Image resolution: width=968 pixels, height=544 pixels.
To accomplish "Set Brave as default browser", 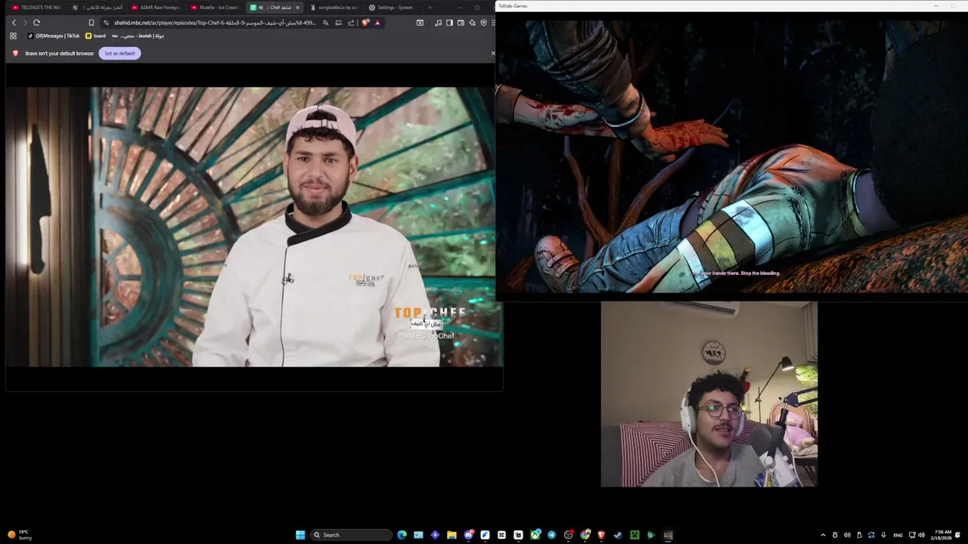I will [119, 53].
